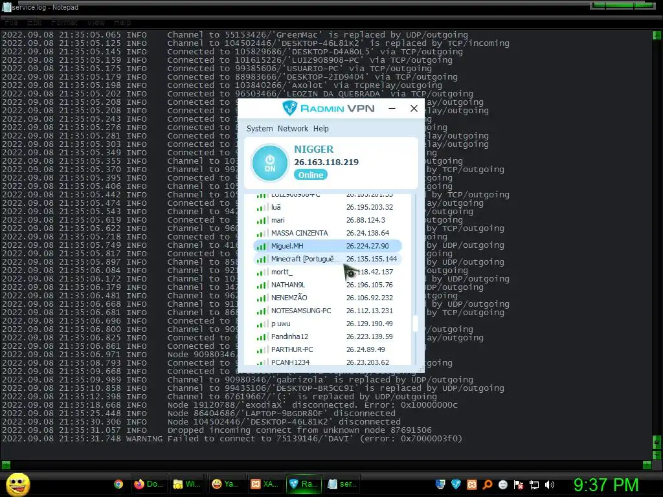This screenshot has height=497, width=663.
Task: Click the signal icon beside luã
Action: [x=262, y=208]
